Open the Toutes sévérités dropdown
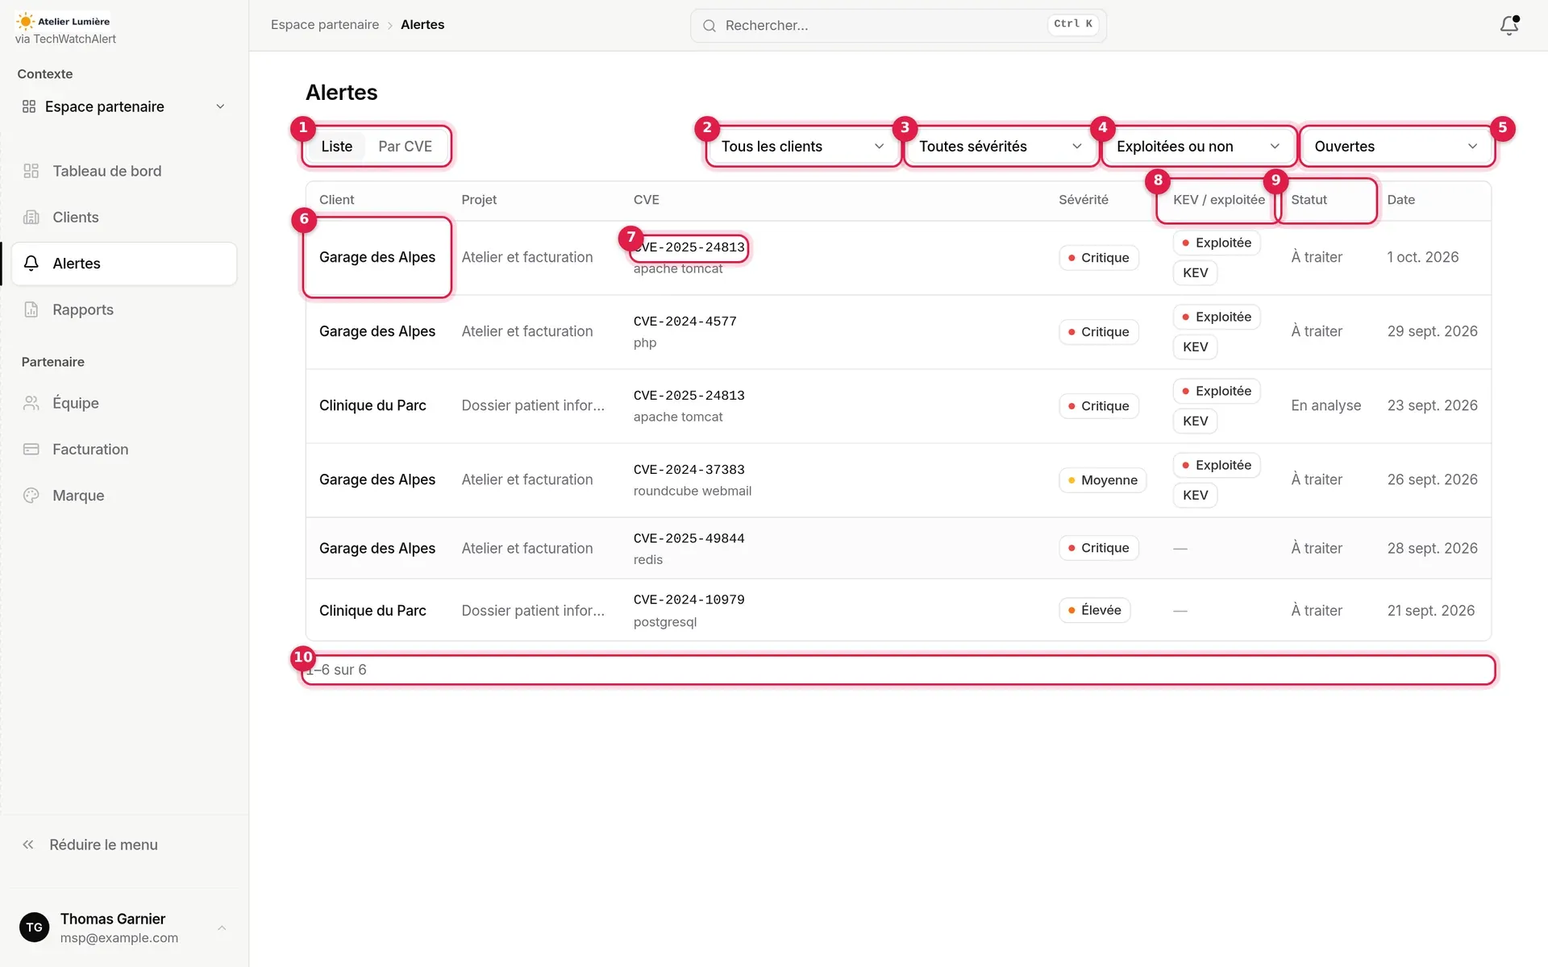The width and height of the screenshot is (1548, 967). pos(1001,146)
